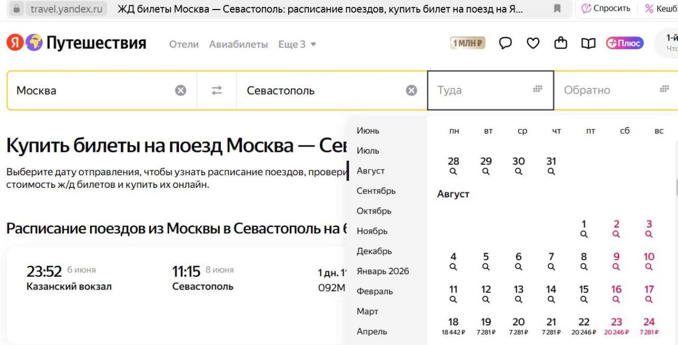Select August 10 in calendar
This screenshot has width=678, height=345.
649,261
